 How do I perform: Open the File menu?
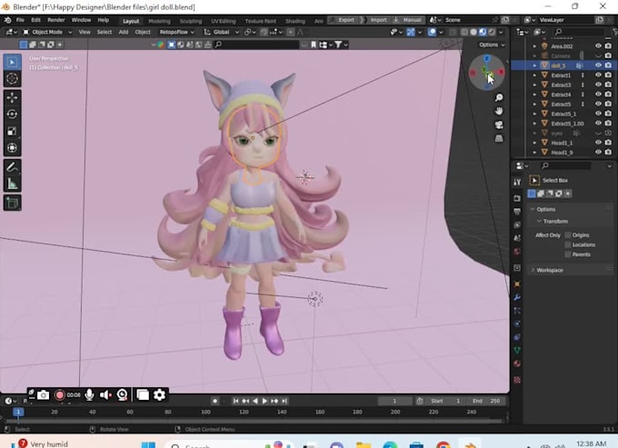coord(20,20)
